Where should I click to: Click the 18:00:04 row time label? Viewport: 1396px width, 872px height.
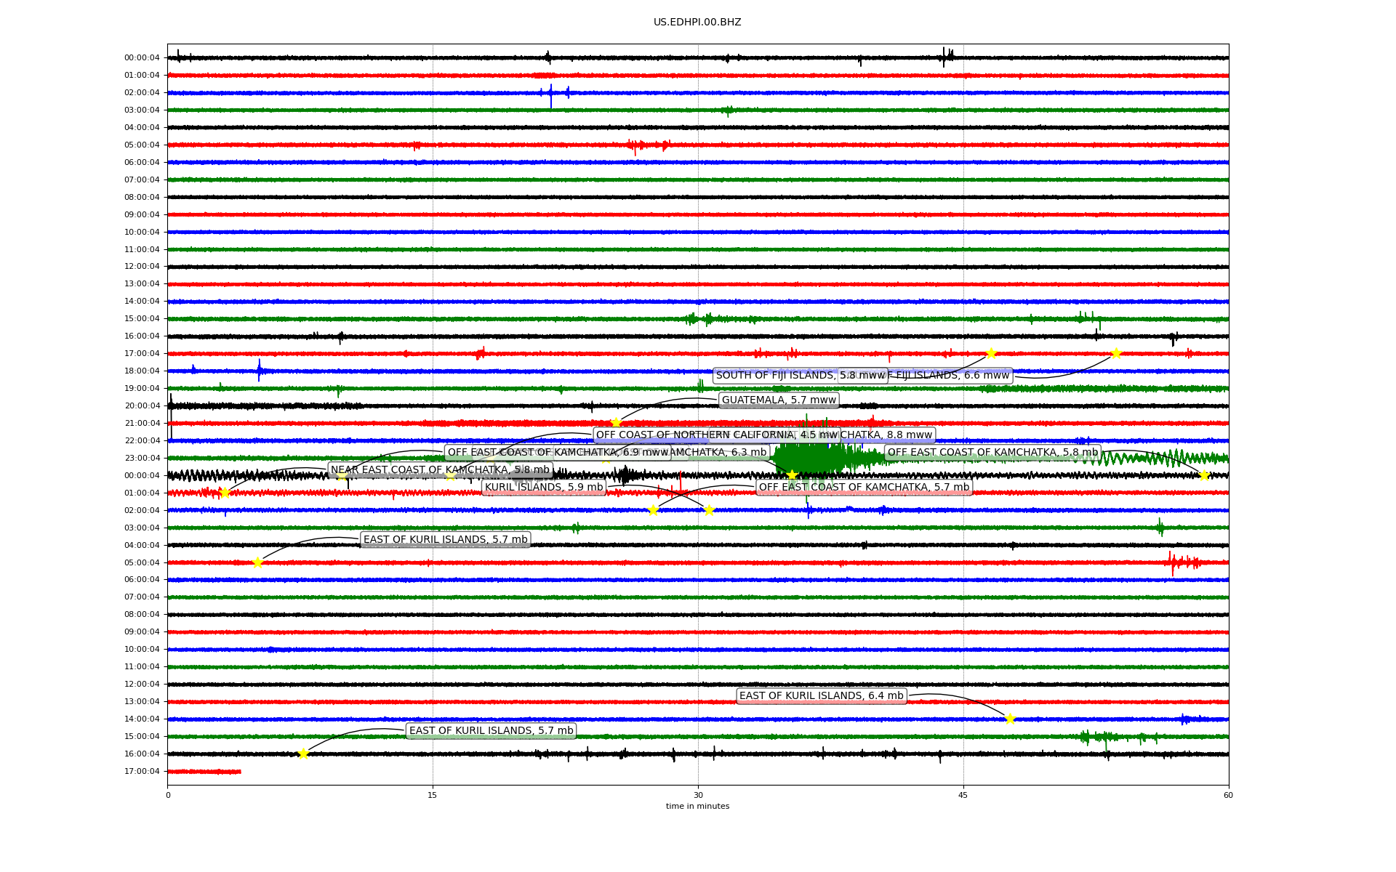(142, 371)
